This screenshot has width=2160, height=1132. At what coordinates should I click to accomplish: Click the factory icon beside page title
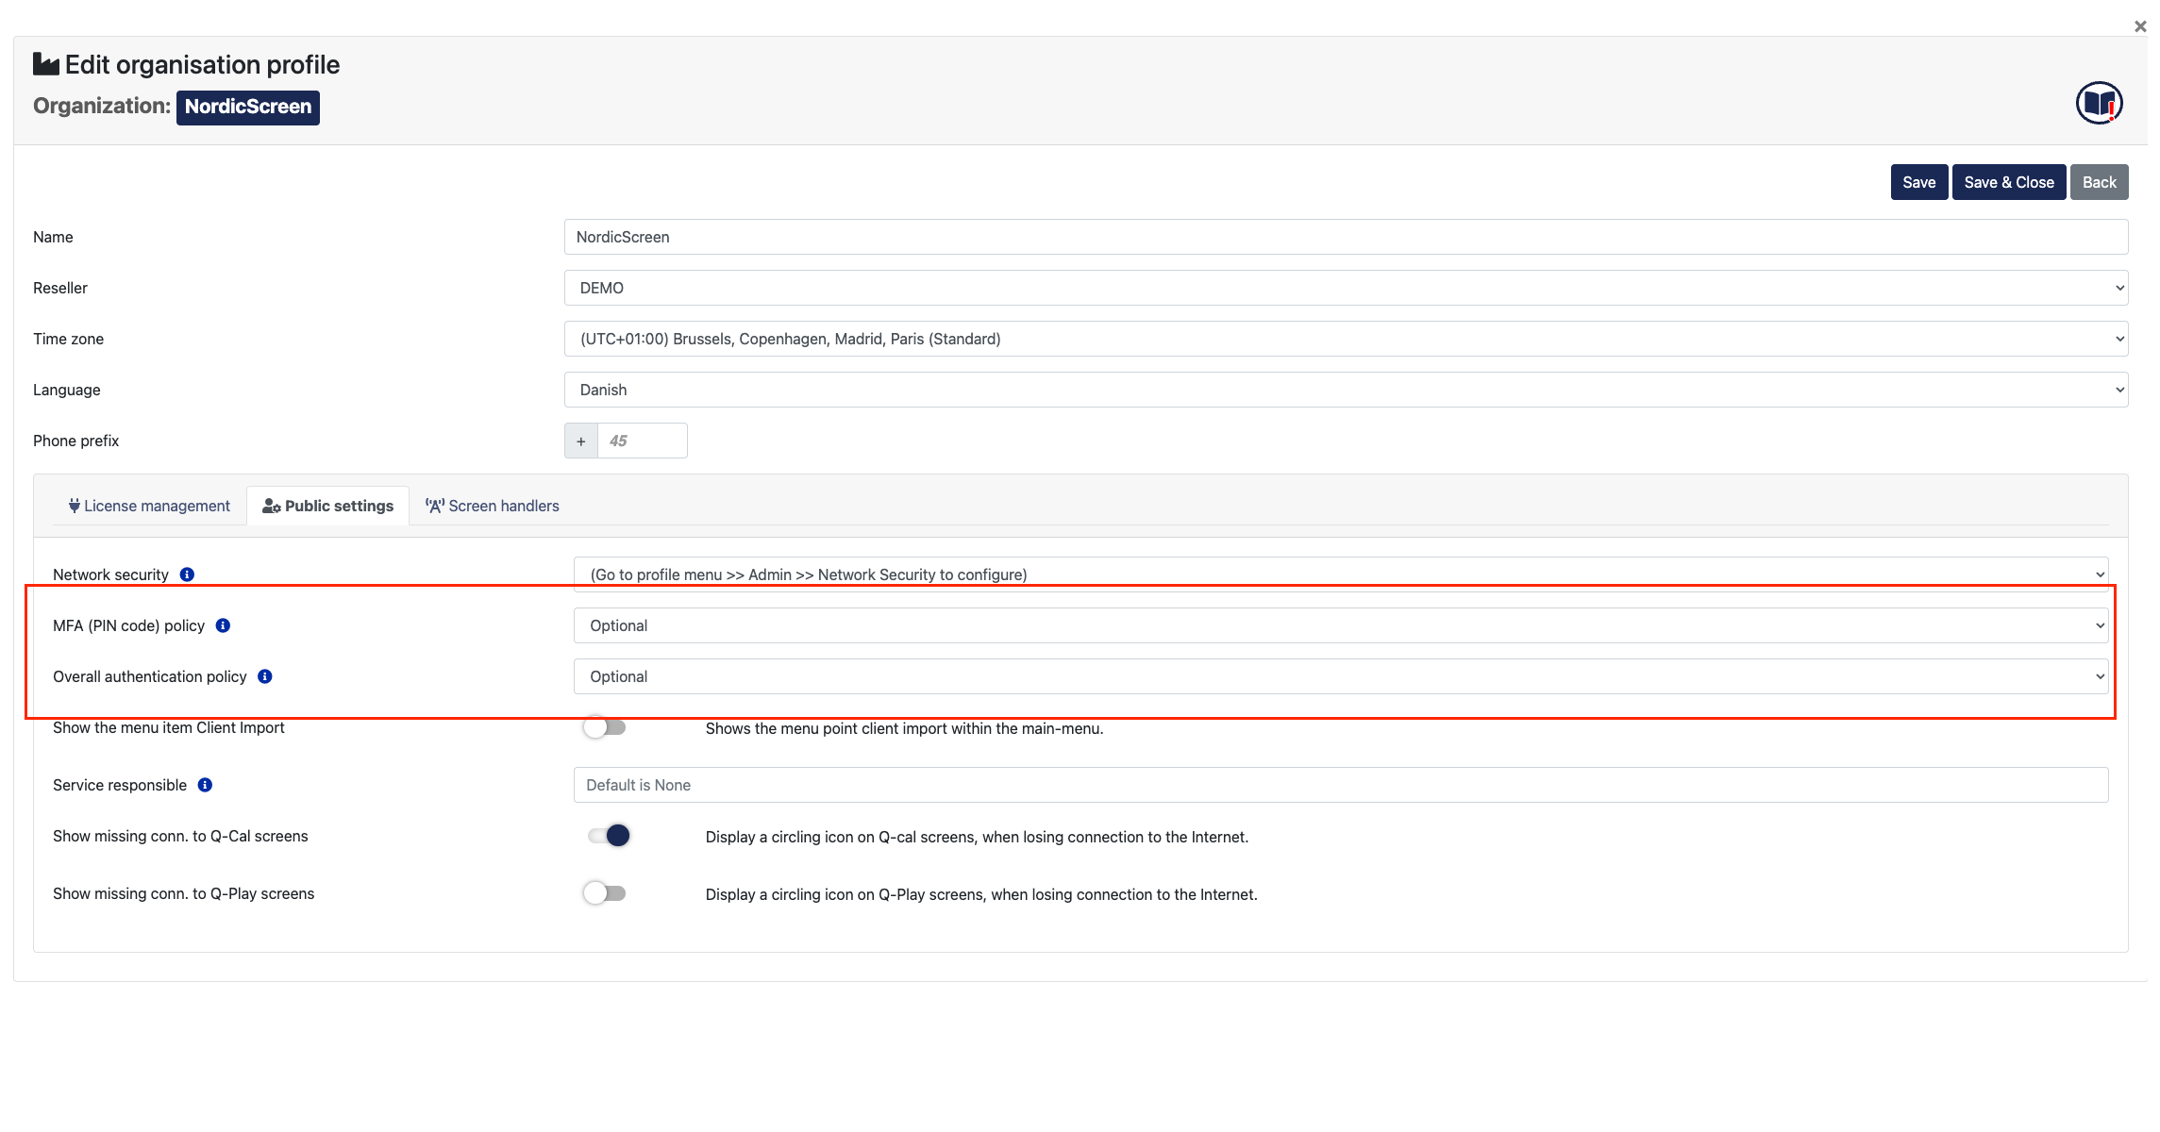[45, 64]
